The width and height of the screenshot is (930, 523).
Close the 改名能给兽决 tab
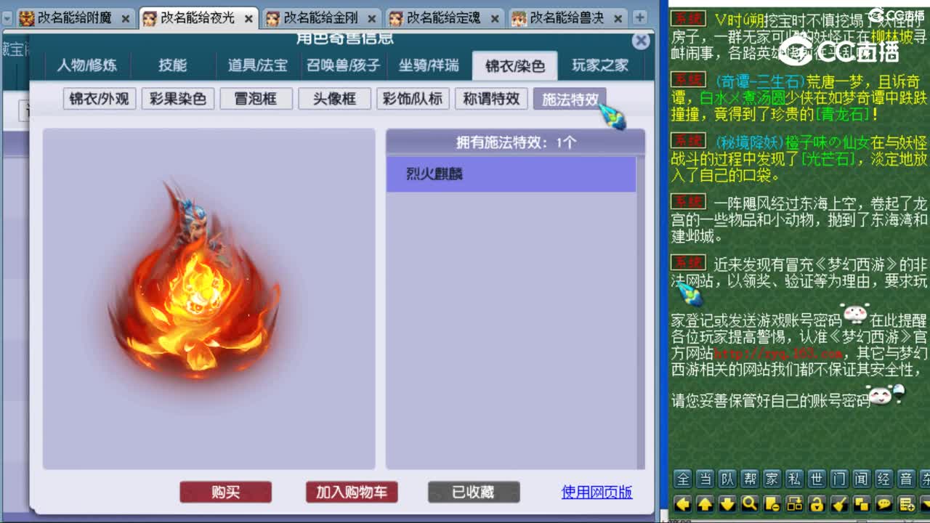tap(619, 20)
